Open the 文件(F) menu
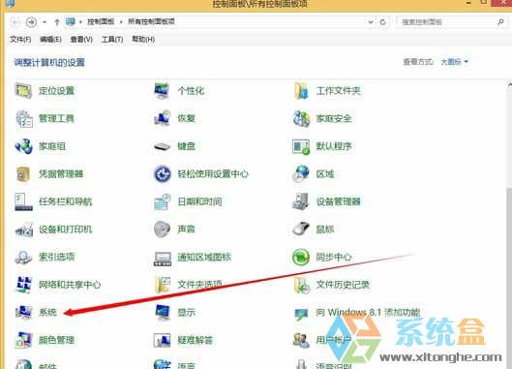The height and width of the screenshot is (369, 512). click(20, 40)
